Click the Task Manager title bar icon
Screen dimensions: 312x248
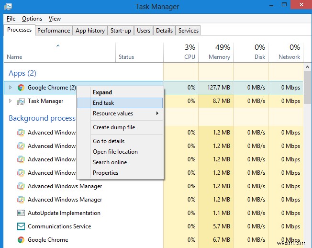(8, 7)
